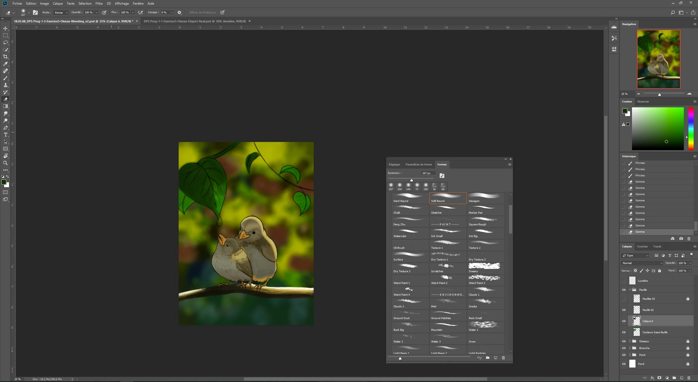
Task: Expand the Branche layer group
Action: 630,348
